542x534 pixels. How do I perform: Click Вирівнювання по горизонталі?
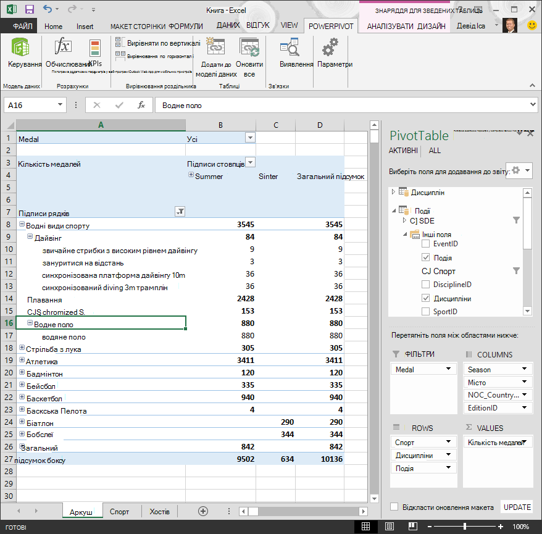154,56
